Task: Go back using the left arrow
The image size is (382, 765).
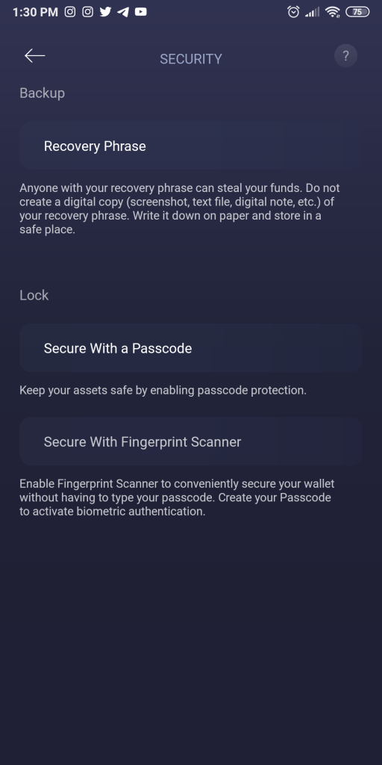Action: tap(34, 55)
